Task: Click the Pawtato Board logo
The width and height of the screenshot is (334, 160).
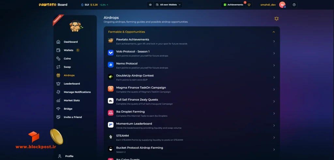Action: 53,5
